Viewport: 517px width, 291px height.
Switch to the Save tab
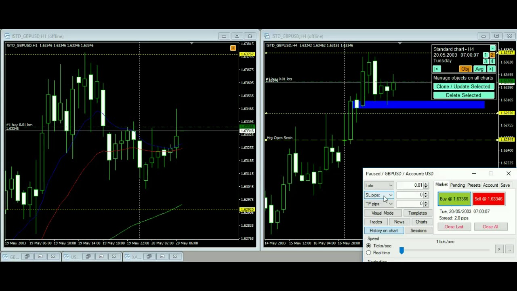point(505,185)
